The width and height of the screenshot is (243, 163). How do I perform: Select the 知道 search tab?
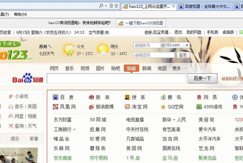[132, 68]
